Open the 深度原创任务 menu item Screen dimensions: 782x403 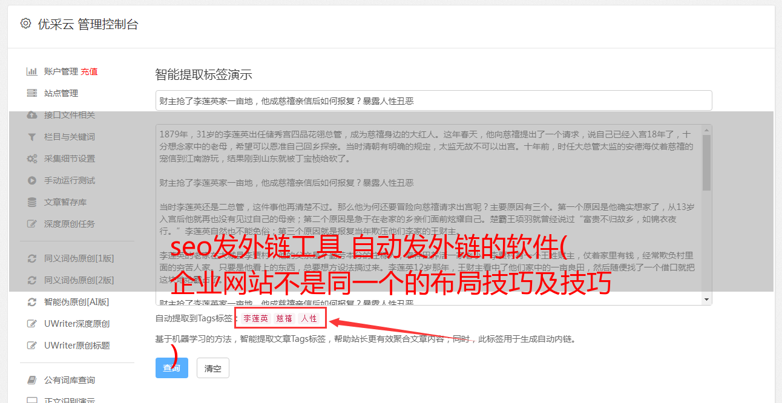pos(70,224)
